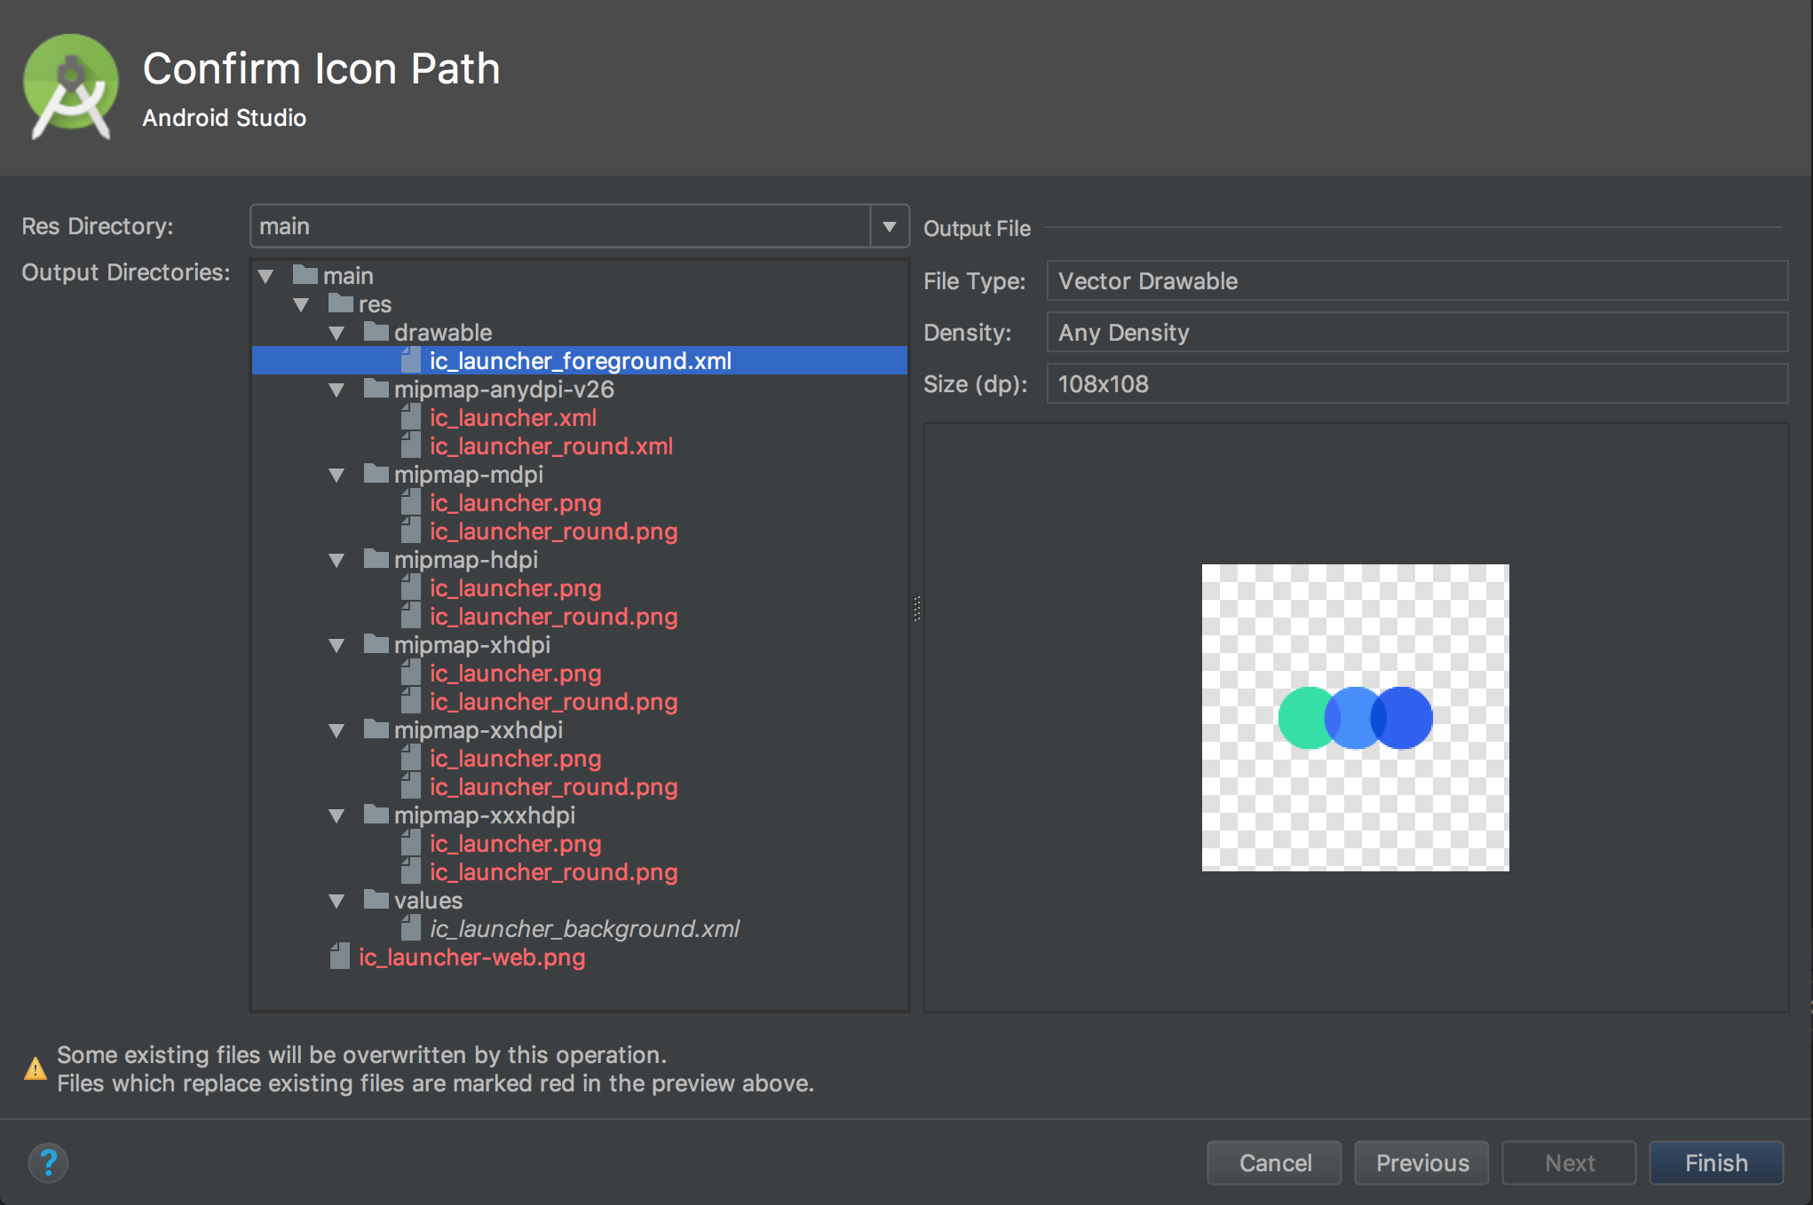Collapse the values folder node
Screen dimensions: 1813x1205
tap(336, 901)
